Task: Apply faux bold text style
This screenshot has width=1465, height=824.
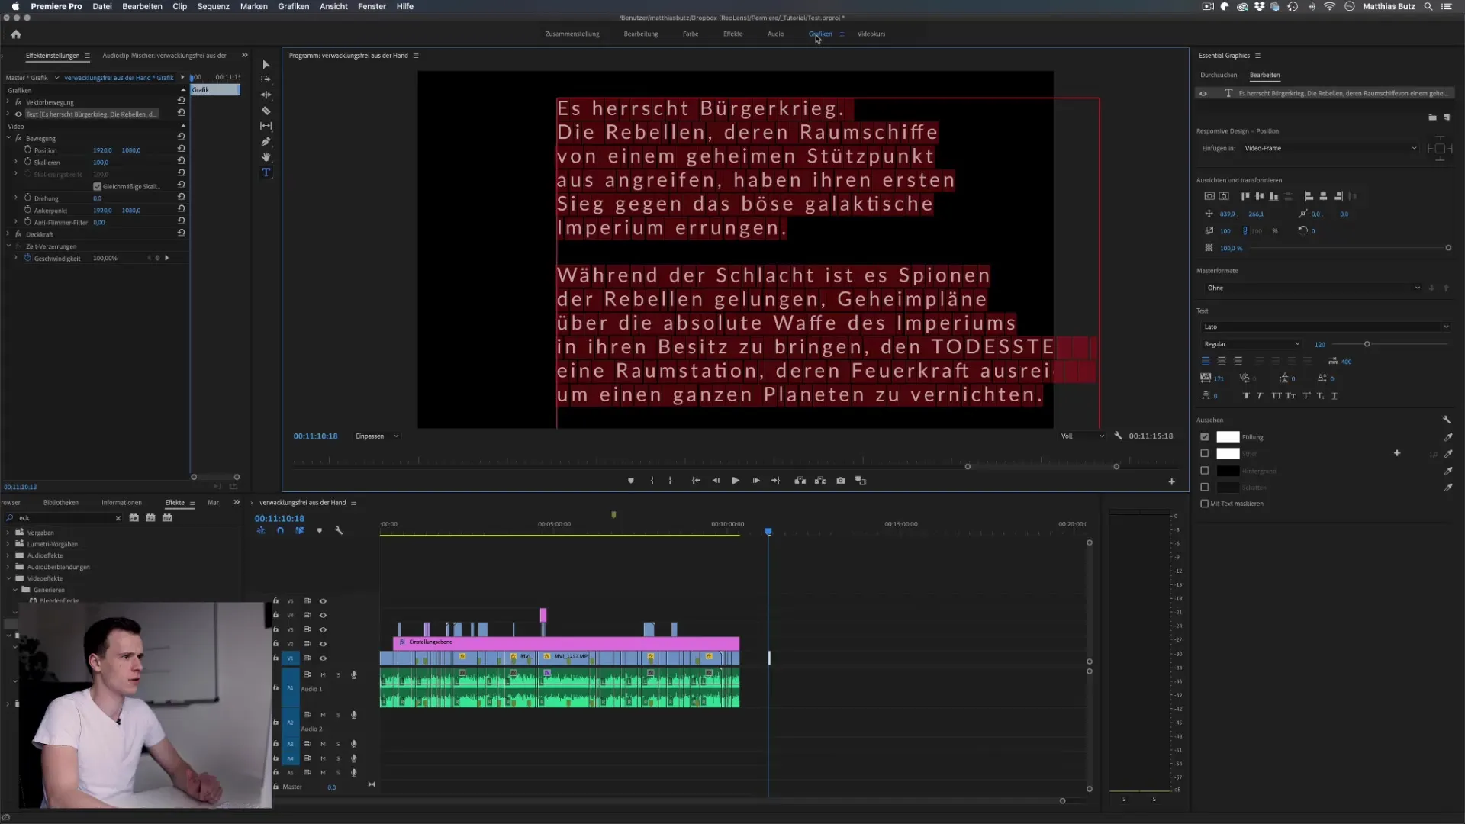Action: [x=1246, y=395]
